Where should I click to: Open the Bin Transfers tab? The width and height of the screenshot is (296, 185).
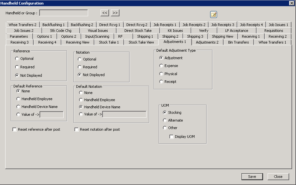click(x=238, y=42)
